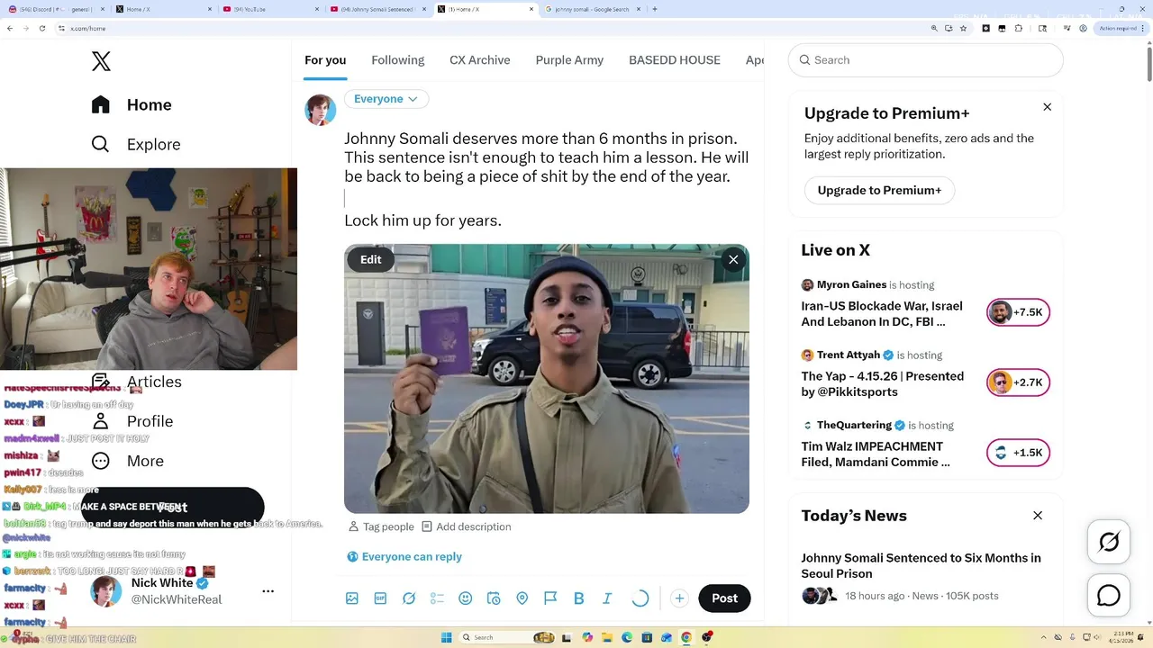Enhance post with Grok composer icon
Screen dimensions: 1153x648
[409, 598]
